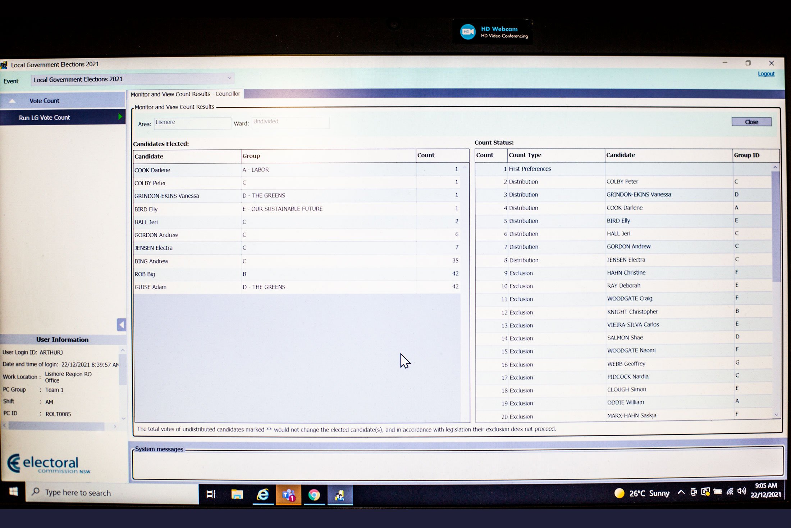Click User Information horizontal scrollbar
Screen dimensions: 791x528
[56, 426]
